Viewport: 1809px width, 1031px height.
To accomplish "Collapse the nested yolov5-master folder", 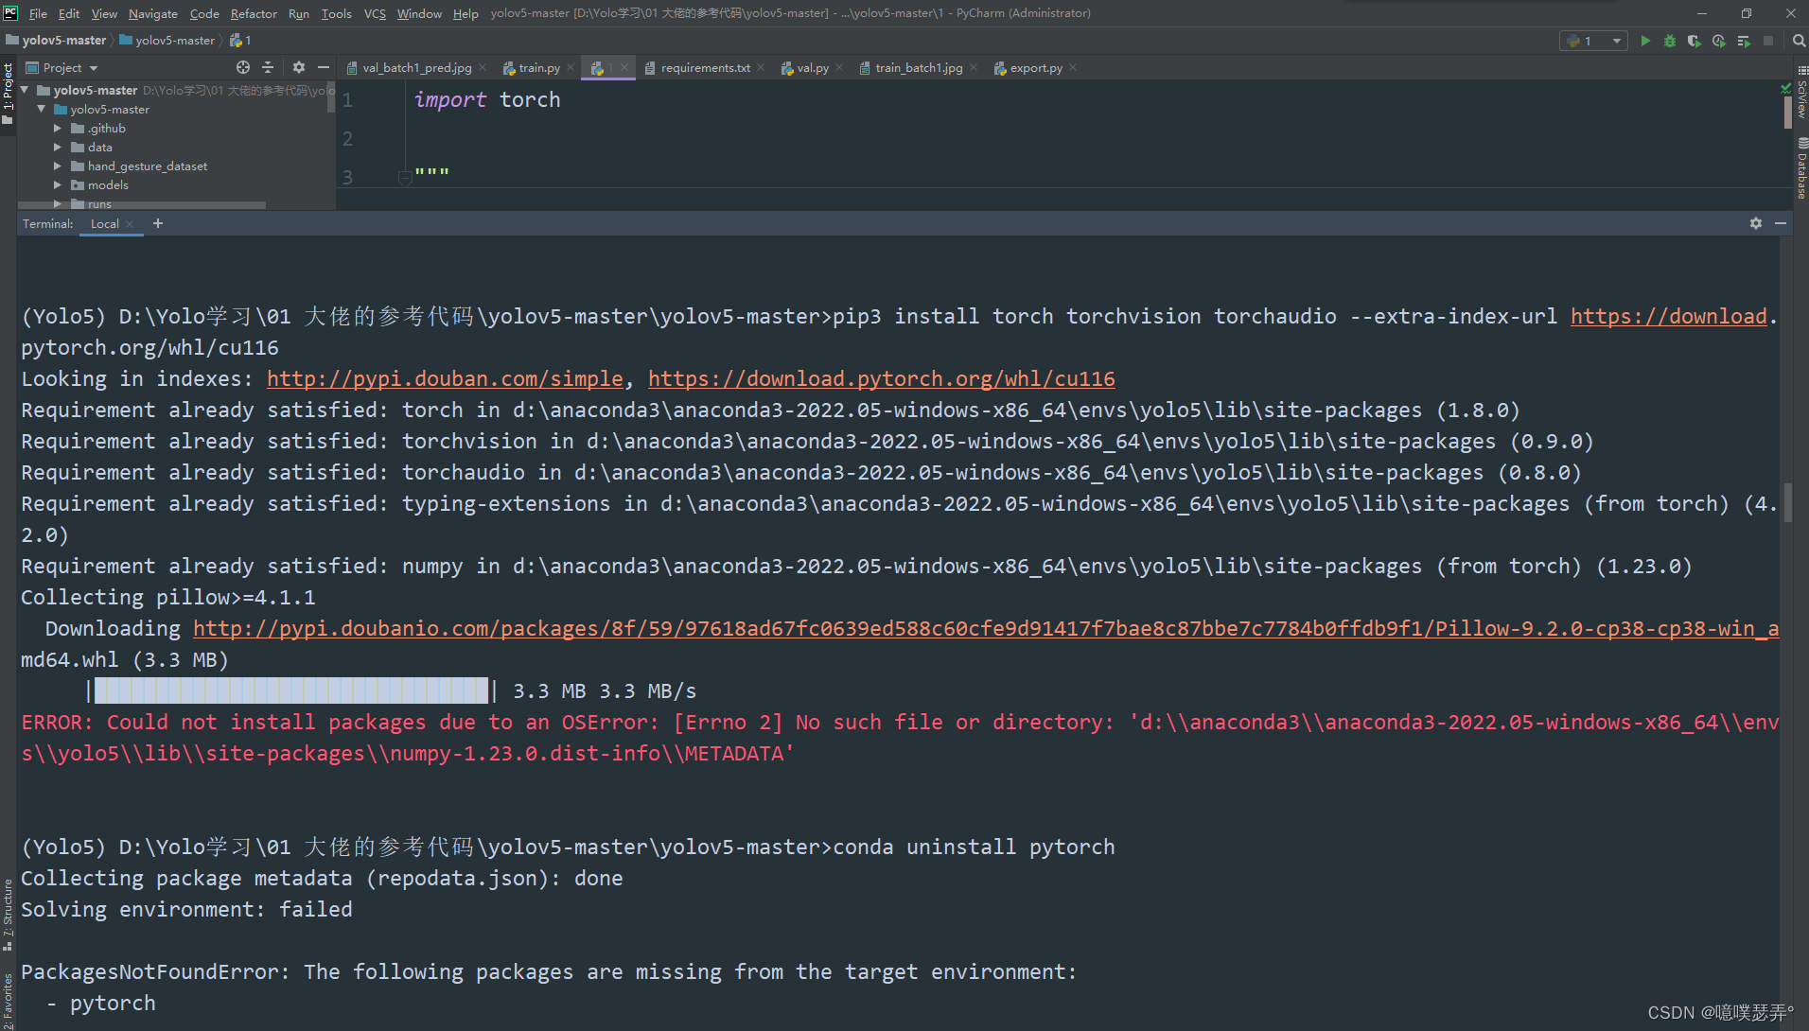I will 42,109.
